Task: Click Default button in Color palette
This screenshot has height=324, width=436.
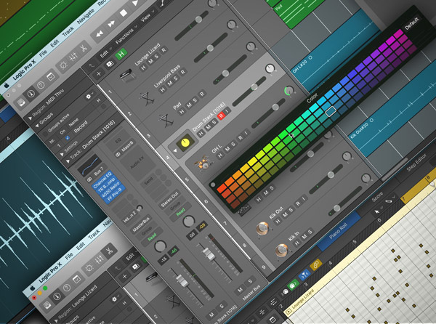Action: [412, 23]
